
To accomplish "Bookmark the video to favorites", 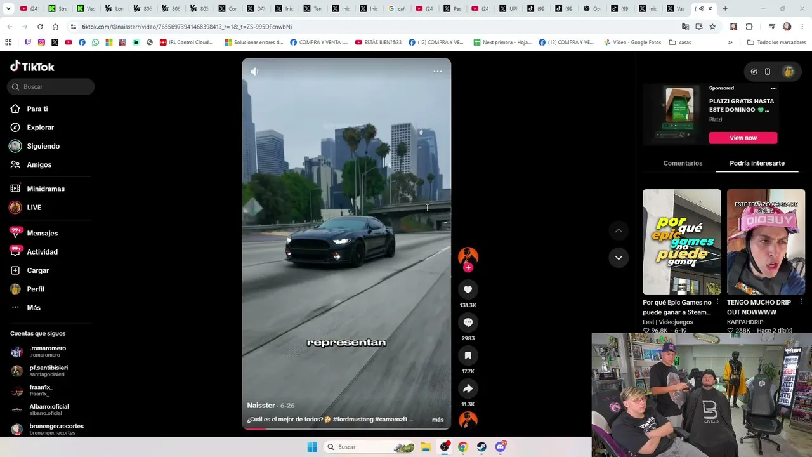I will pyautogui.click(x=468, y=355).
